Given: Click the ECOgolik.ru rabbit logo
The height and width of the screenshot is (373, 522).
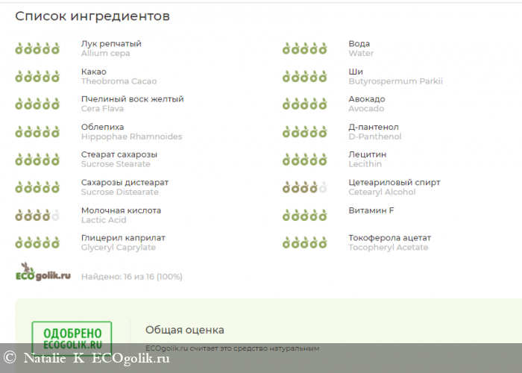Looking at the screenshot, I should click(x=43, y=273).
